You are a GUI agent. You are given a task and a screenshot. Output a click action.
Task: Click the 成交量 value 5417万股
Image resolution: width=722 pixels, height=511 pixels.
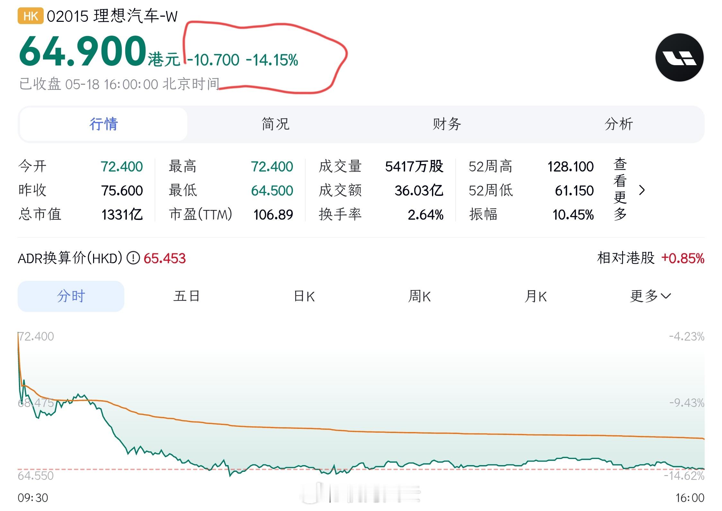click(x=414, y=167)
